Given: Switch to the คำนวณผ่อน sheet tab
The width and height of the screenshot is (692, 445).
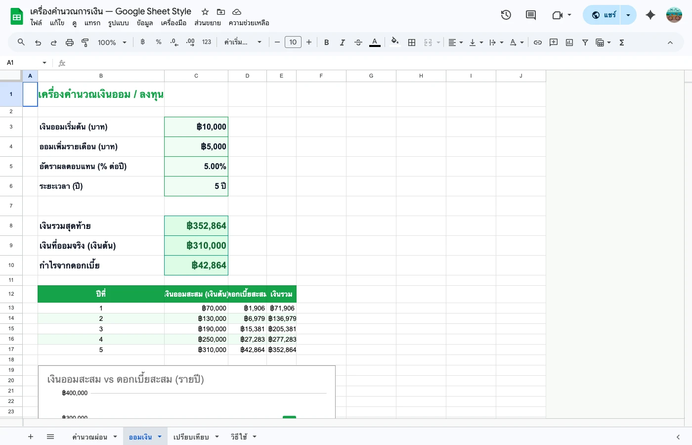Looking at the screenshot, I should tap(90, 437).
